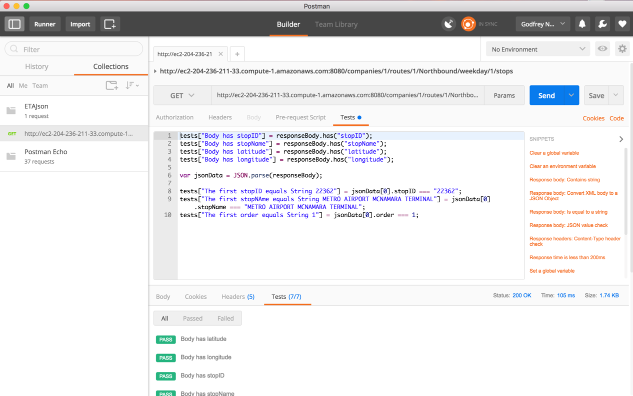
Task: Insert snippet Response body: Contains string
Action: point(564,180)
